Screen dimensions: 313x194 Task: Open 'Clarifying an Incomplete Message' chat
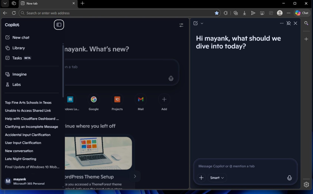31,126
